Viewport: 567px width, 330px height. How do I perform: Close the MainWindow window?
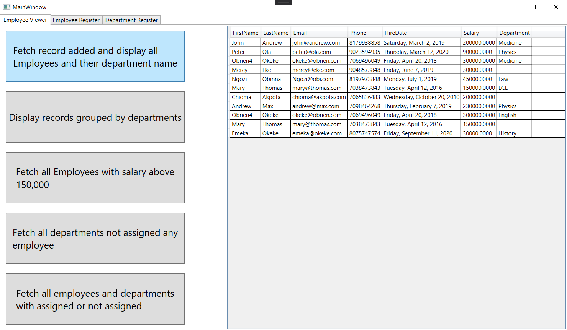(x=556, y=7)
